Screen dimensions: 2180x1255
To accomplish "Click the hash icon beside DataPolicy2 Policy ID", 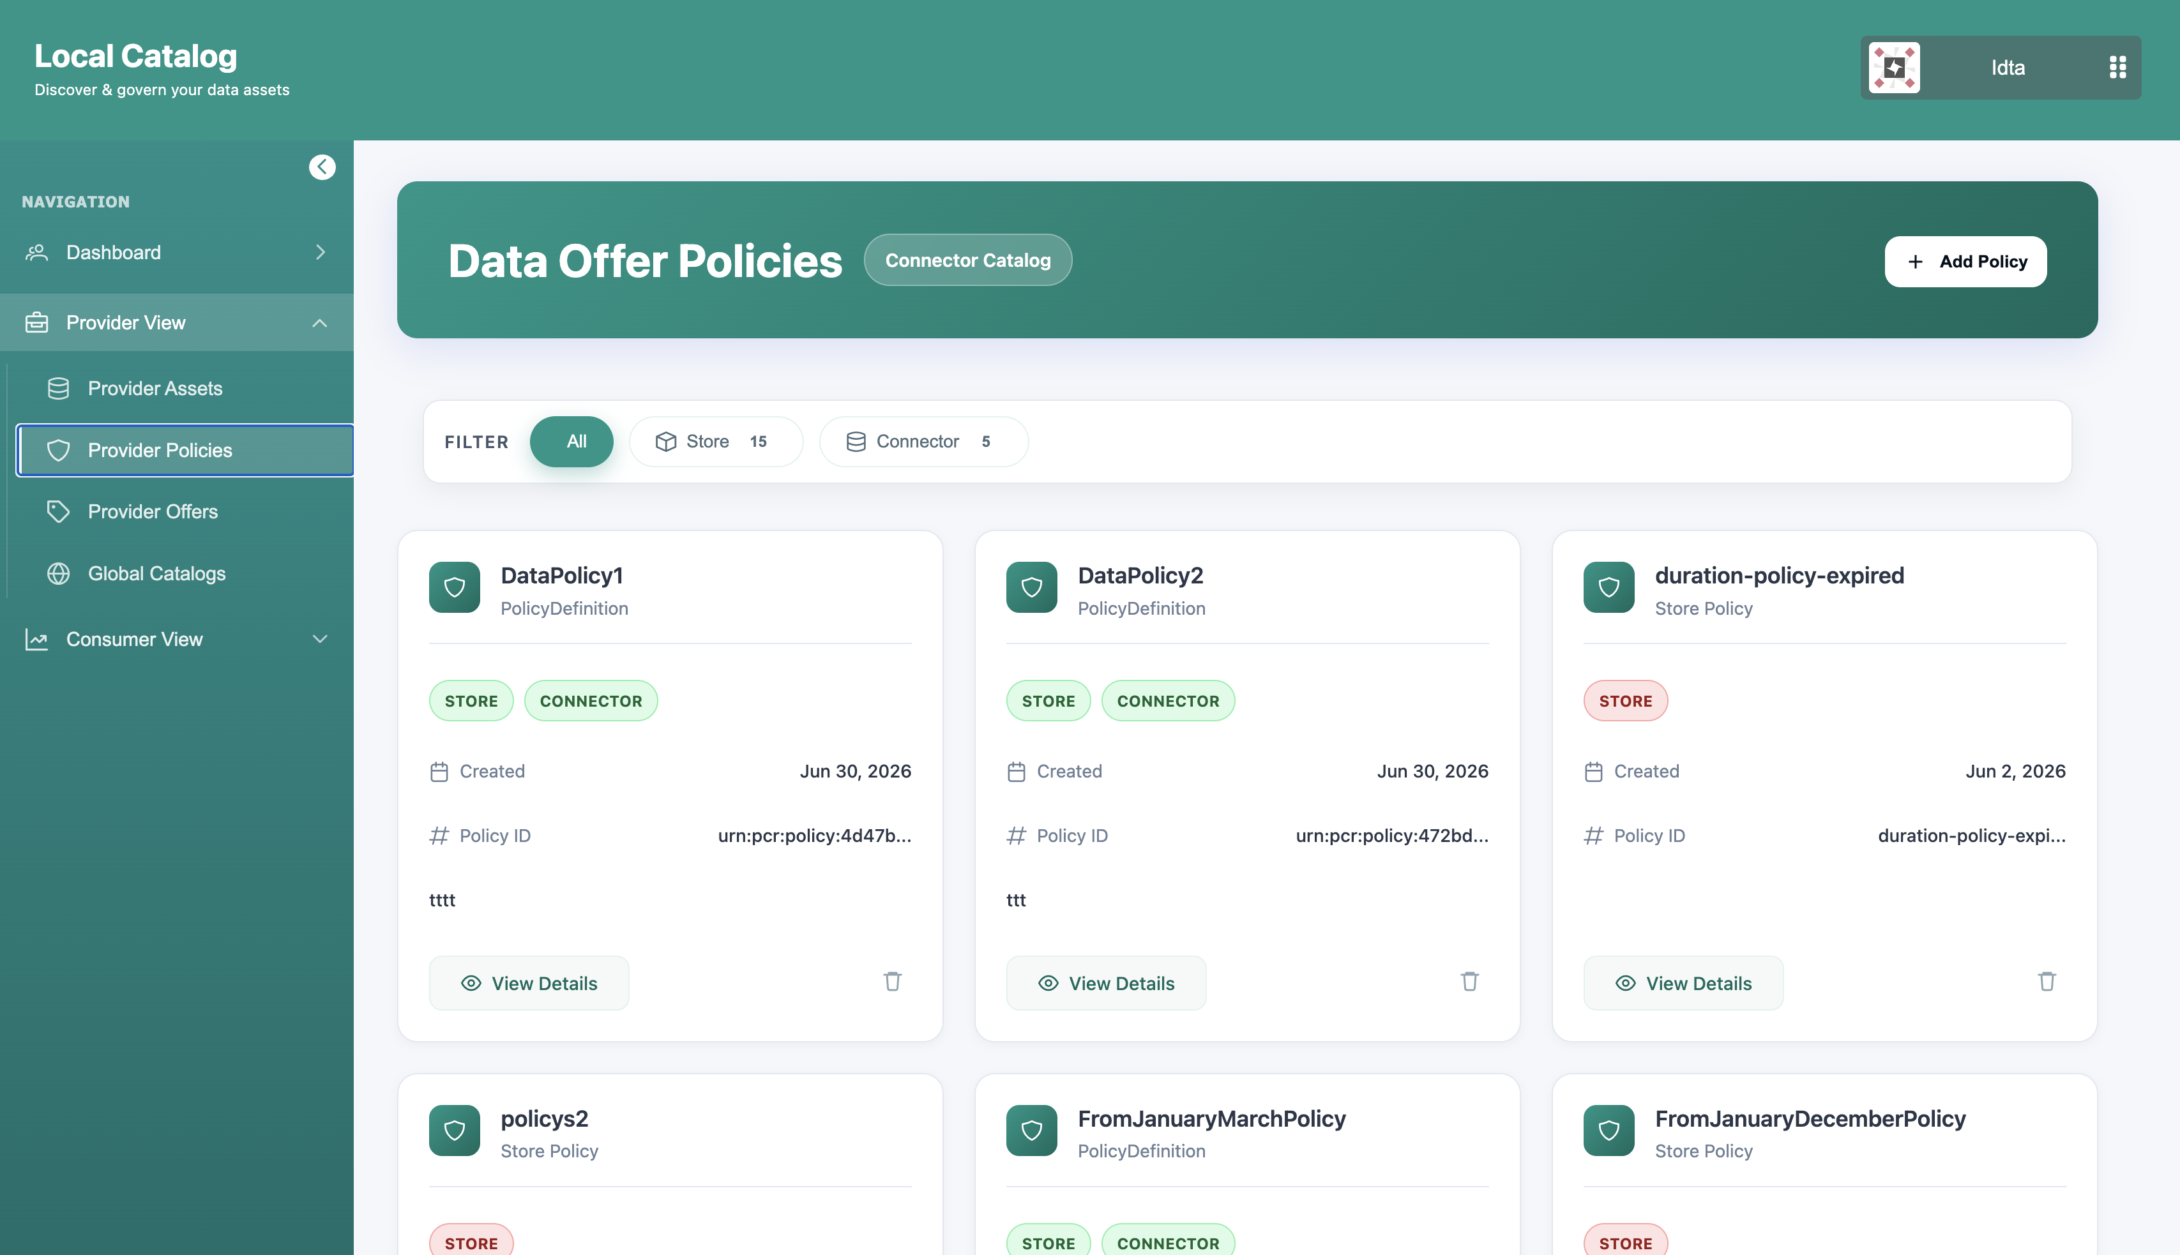I will pyautogui.click(x=1017, y=836).
